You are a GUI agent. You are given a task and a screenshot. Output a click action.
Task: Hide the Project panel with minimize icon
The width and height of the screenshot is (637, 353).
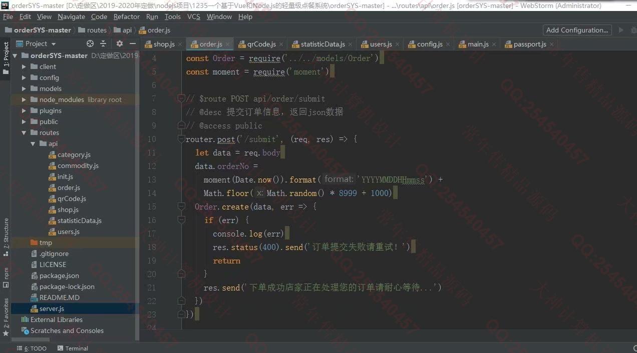(133, 43)
